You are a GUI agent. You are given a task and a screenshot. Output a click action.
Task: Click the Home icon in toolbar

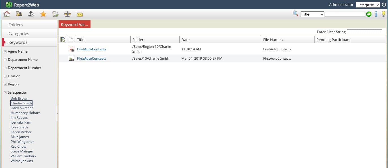click(7, 14)
